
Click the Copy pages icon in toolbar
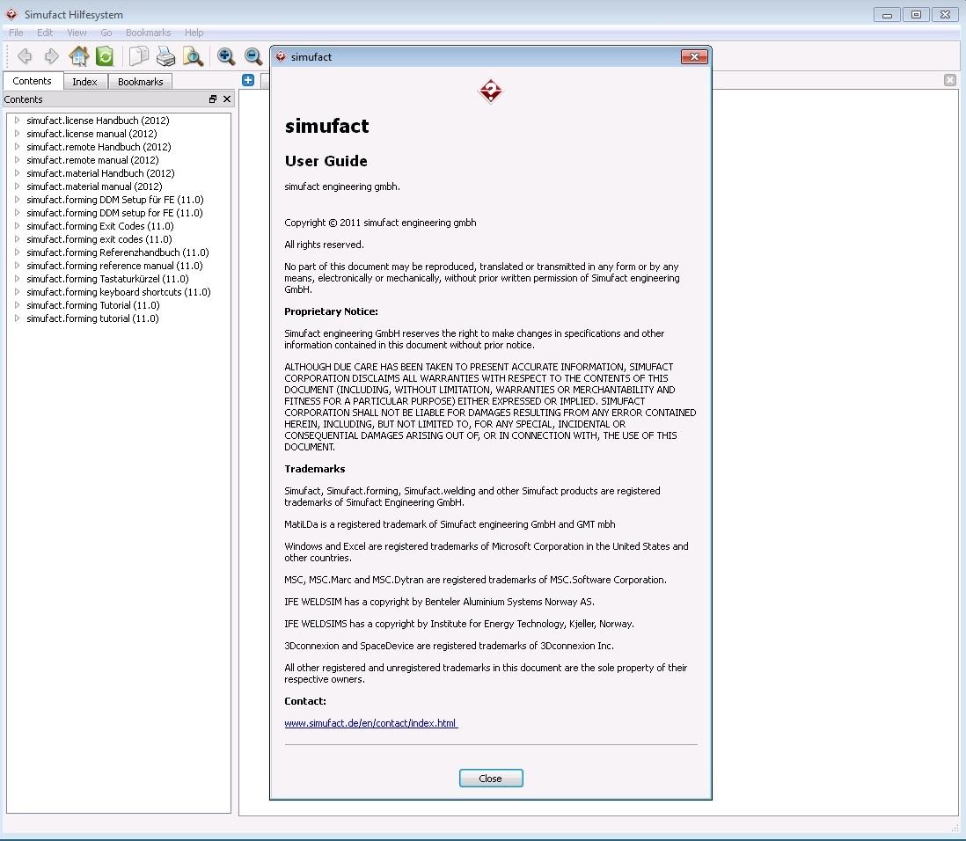(138, 56)
